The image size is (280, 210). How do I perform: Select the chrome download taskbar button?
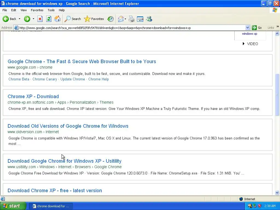pyautogui.click(x=51, y=206)
